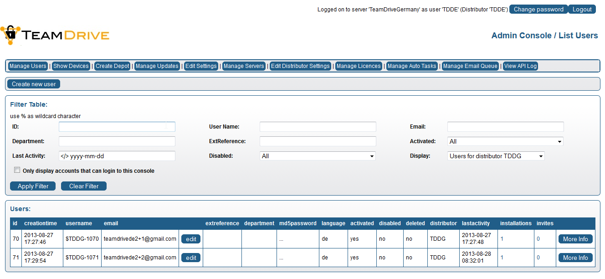Viewport: 605px width, 279px height.
Task: Go to Show Devices
Action: coord(71,66)
